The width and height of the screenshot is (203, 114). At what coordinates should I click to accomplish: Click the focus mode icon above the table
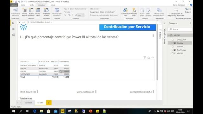(x=149, y=58)
